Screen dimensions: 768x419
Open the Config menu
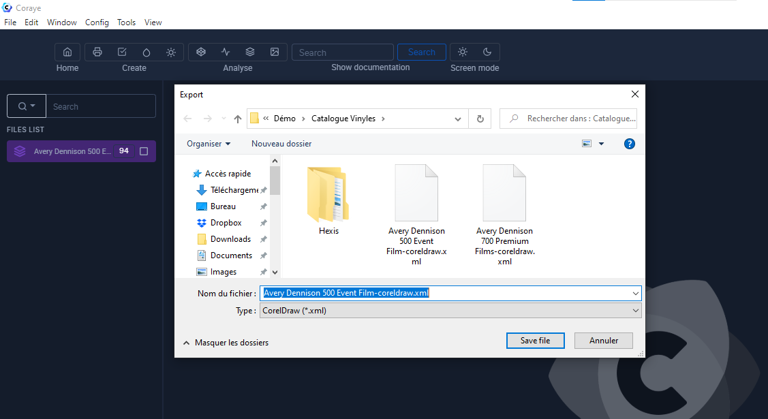[97, 22]
